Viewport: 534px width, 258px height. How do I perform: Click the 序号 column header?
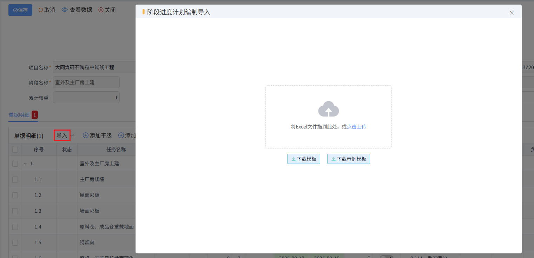(x=39, y=150)
